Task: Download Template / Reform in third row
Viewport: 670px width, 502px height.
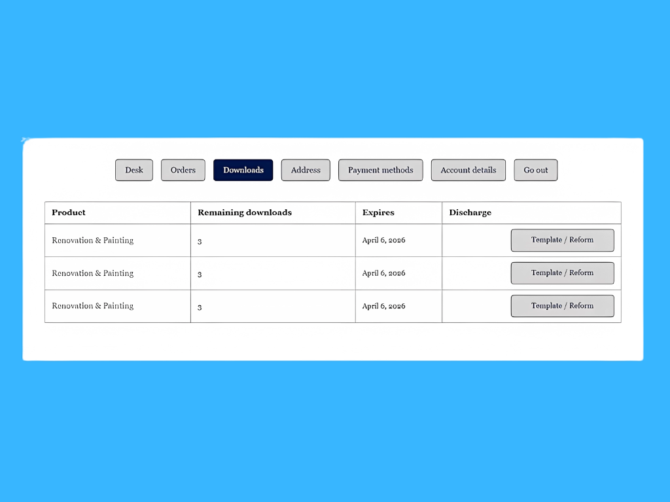Action: point(562,306)
